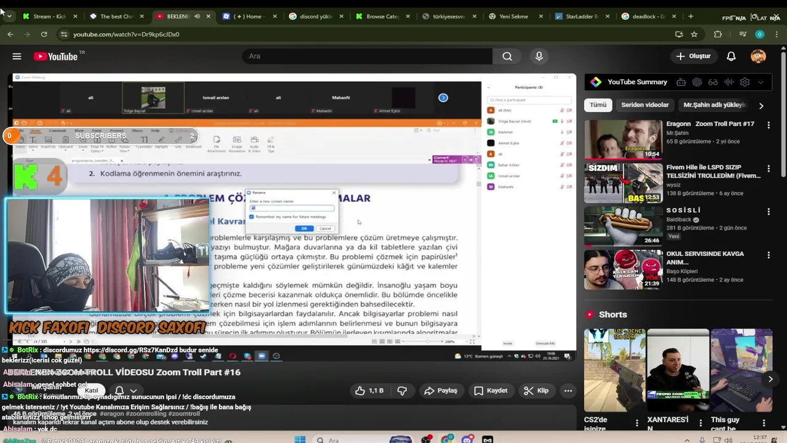Reload the current page
The height and width of the screenshot is (443, 787).
click(x=44, y=34)
